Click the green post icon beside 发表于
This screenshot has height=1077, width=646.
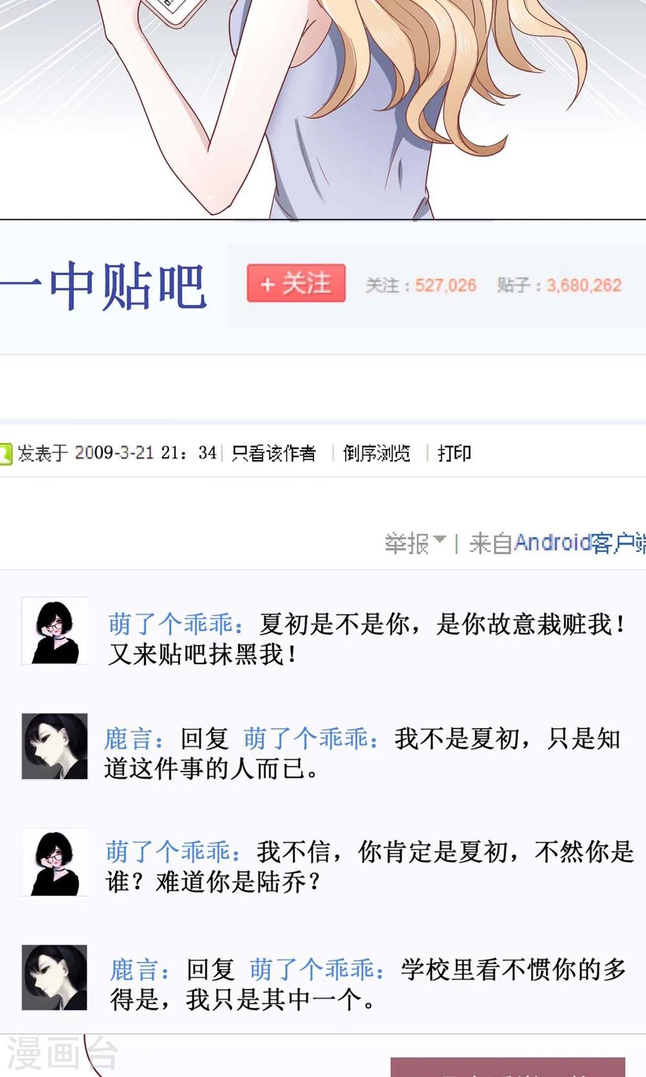(6, 454)
